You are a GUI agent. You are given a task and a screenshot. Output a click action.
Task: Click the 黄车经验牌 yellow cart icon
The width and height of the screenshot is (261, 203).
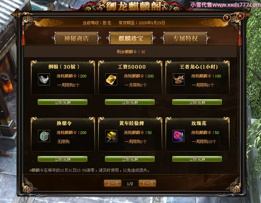pyautogui.click(x=111, y=136)
